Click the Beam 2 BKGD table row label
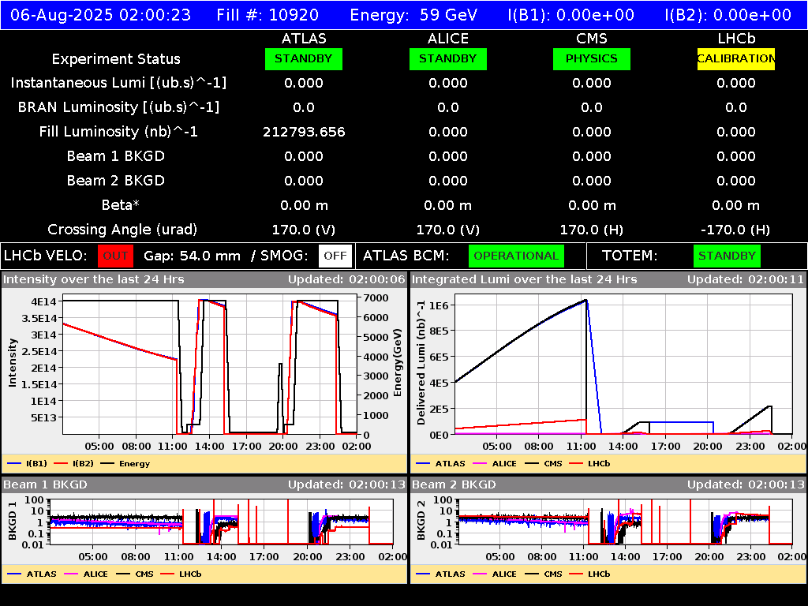This screenshot has width=808, height=606. 116,181
